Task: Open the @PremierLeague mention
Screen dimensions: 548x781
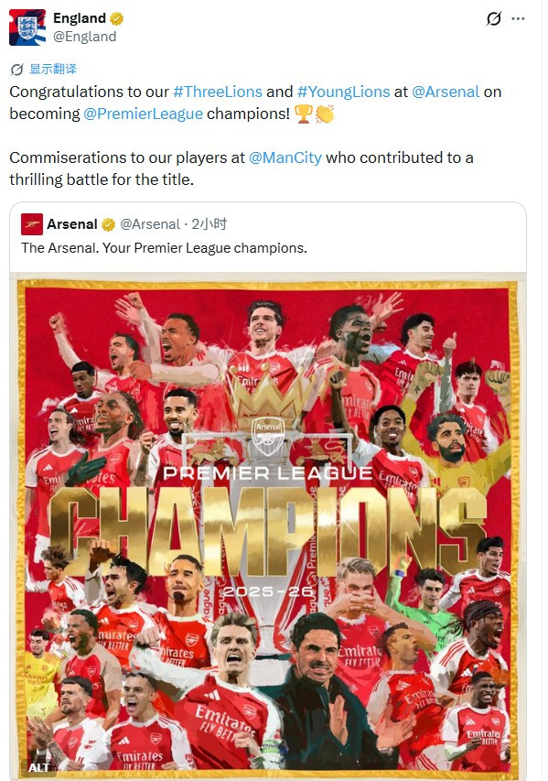Action: pos(144,114)
